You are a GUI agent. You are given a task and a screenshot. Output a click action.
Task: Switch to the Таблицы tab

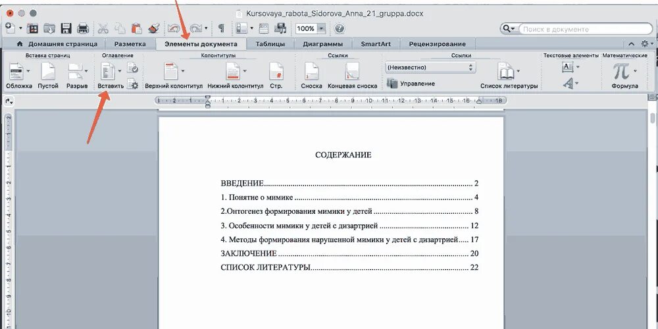tap(270, 44)
